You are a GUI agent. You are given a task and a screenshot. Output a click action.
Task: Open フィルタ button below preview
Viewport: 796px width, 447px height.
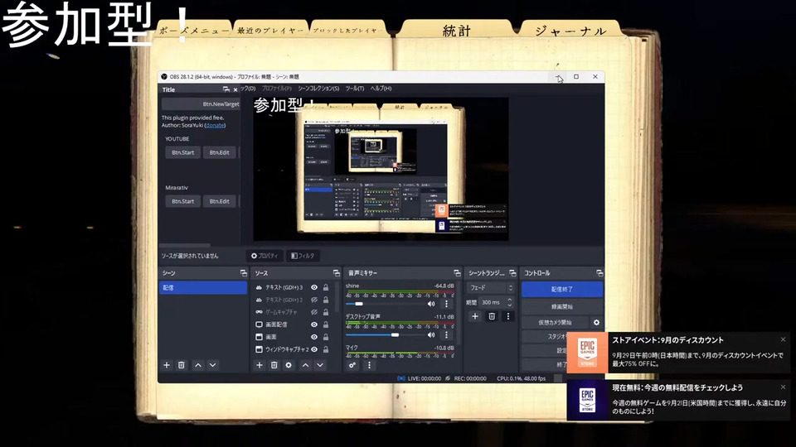point(303,256)
